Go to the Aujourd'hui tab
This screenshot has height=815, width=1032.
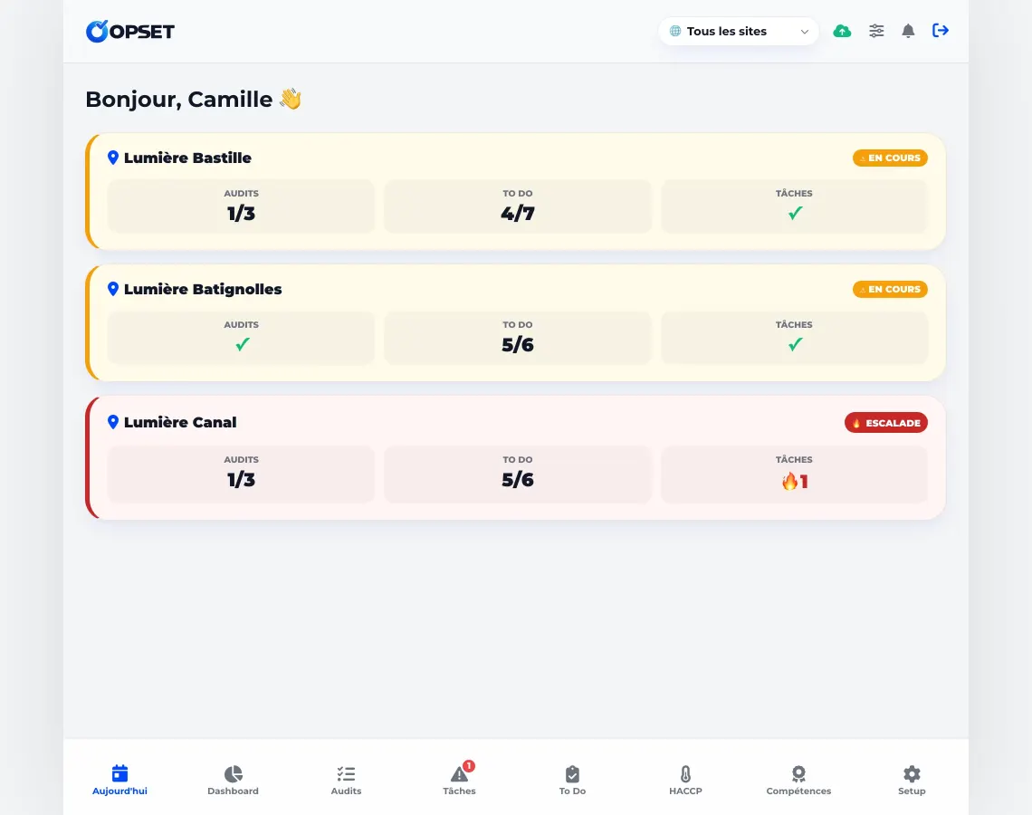click(119, 780)
